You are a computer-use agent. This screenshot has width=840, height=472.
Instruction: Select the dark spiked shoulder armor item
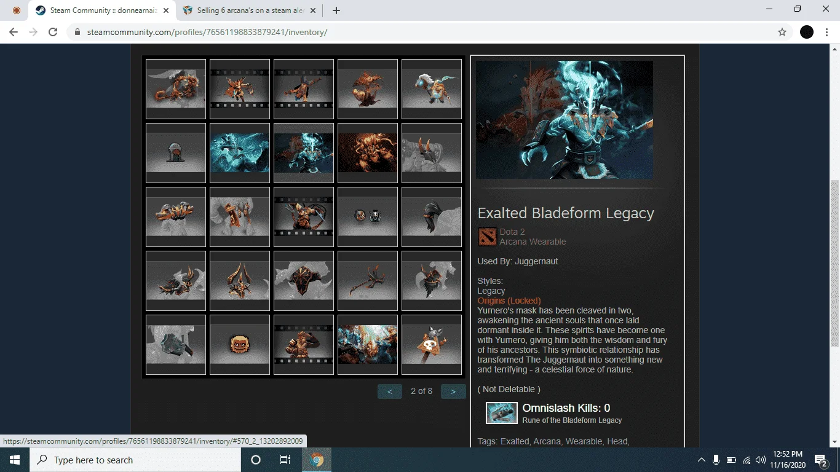click(x=176, y=281)
